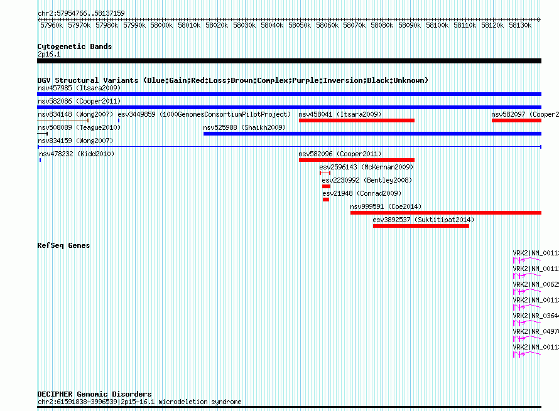Viewport: 559px width, 411px height.
Task: Select nsv834159 (Wong2007) variant label
Action: (x=75, y=141)
